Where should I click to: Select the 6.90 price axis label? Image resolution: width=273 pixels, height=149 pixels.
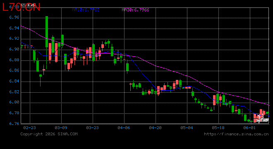14,49
